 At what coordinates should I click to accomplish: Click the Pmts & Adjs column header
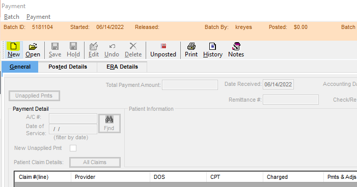pyautogui.click(x=340, y=177)
